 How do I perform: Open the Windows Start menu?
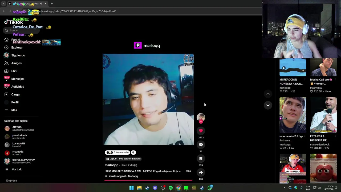[x=131, y=188]
